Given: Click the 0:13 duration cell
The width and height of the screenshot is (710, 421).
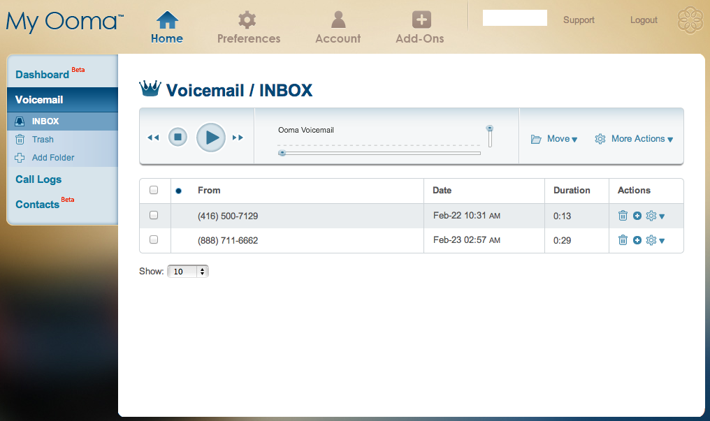Looking at the screenshot, I should (562, 216).
